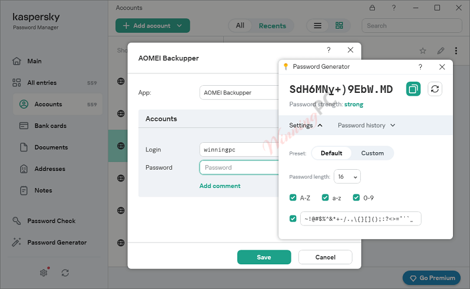470x289 pixels.
Task: Open Documents section
Action: point(43,147)
